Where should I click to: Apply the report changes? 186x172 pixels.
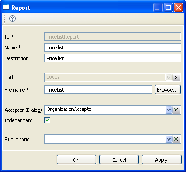(162, 160)
